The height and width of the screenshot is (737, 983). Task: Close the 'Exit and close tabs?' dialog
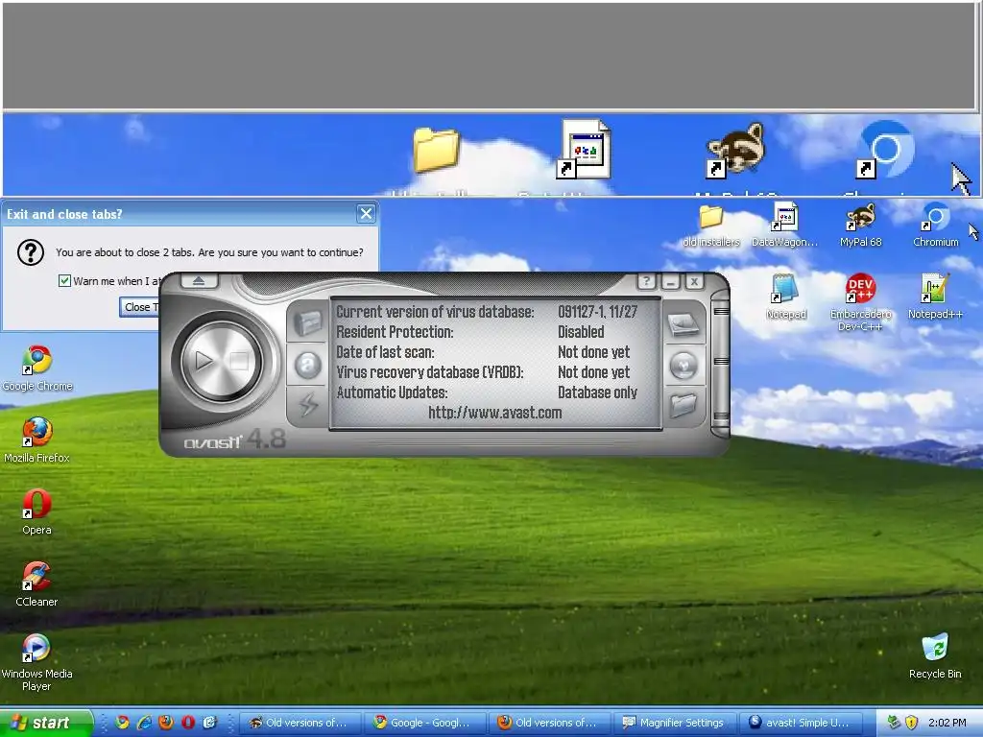click(x=366, y=214)
